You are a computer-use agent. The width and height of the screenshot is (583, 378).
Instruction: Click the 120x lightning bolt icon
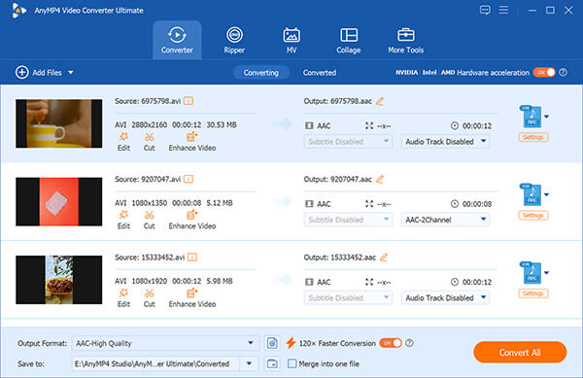(291, 343)
